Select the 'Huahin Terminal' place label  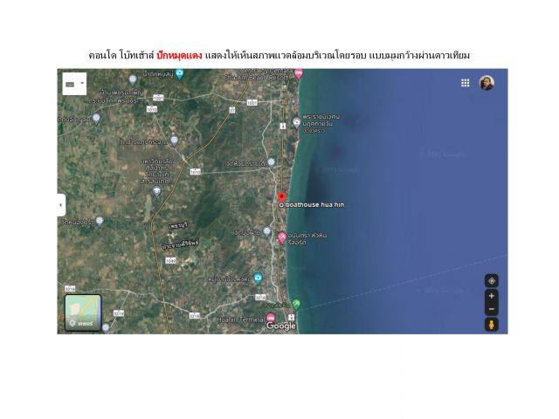[x=241, y=320]
